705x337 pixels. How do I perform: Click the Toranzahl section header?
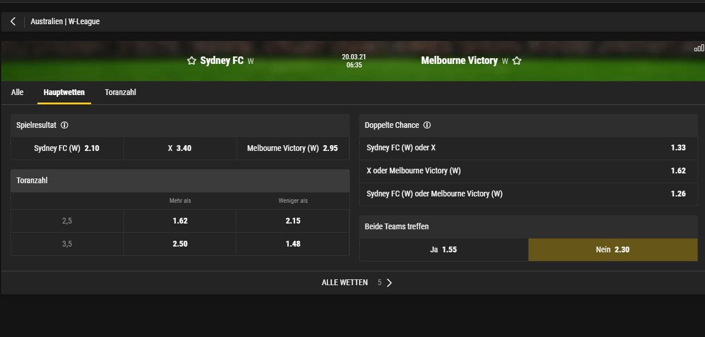coord(180,180)
